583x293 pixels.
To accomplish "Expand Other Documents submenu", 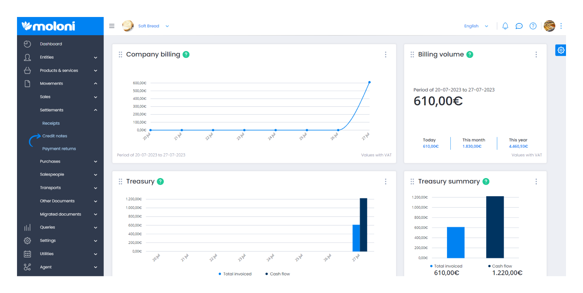I will (96, 201).
